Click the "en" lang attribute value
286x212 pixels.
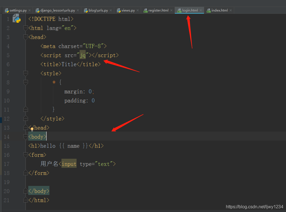click(x=68, y=28)
